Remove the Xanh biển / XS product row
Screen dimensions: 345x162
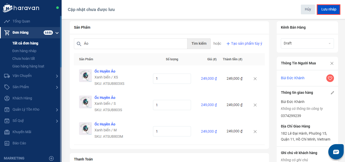(x=255, y=79)
